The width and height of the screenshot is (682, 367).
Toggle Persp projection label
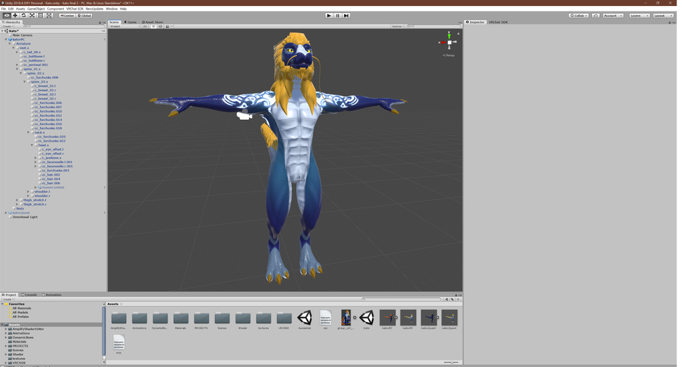coord(449,55)
